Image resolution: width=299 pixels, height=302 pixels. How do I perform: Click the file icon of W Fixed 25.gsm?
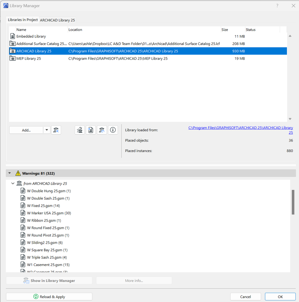[23, 206]
